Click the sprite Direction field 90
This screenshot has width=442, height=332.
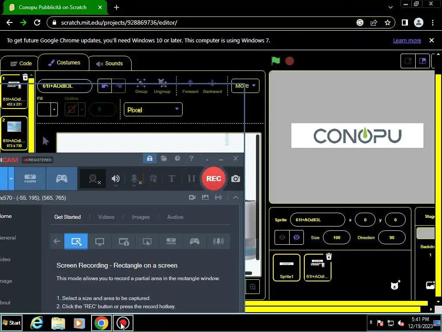tap(392, 237)
